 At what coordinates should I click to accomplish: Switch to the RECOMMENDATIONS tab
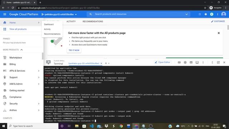click(93, 21)
